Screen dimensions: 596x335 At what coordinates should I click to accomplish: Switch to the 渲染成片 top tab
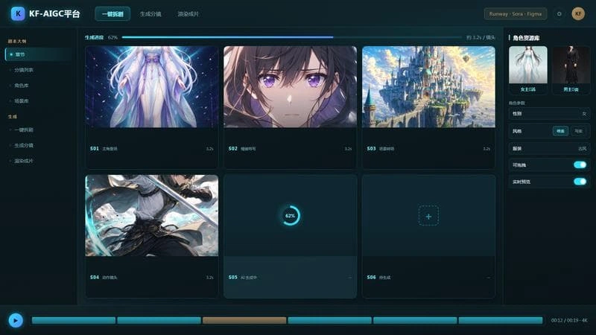point(188,14)
